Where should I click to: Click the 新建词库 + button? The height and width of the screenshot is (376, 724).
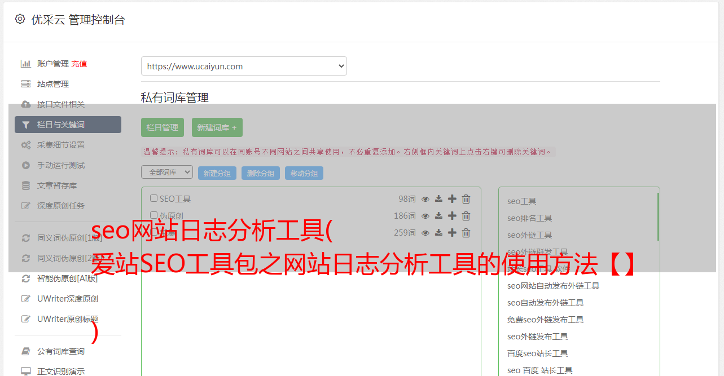[217, 127]
